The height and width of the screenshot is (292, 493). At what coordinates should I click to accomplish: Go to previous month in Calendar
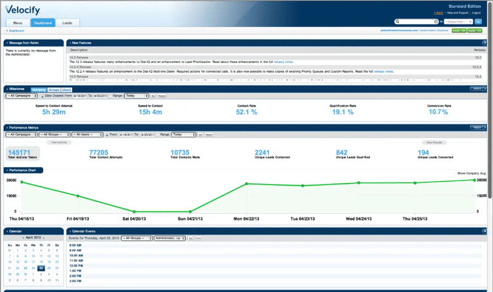[23, 237]
